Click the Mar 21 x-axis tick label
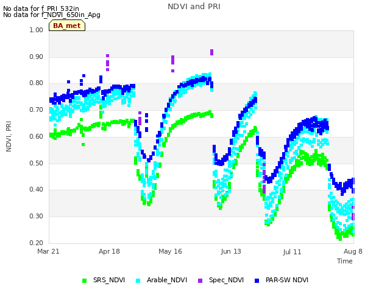This screenshot has height=292, width=390. [x=49, y=251]
